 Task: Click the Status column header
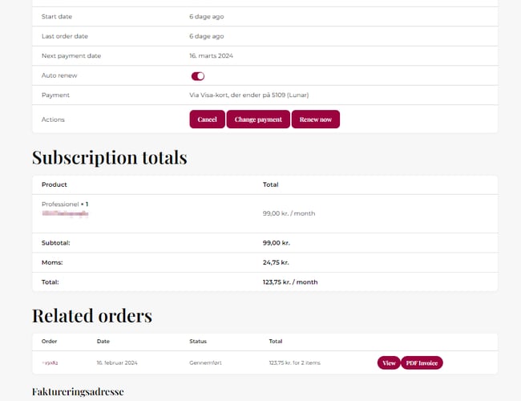pos(198,342)
